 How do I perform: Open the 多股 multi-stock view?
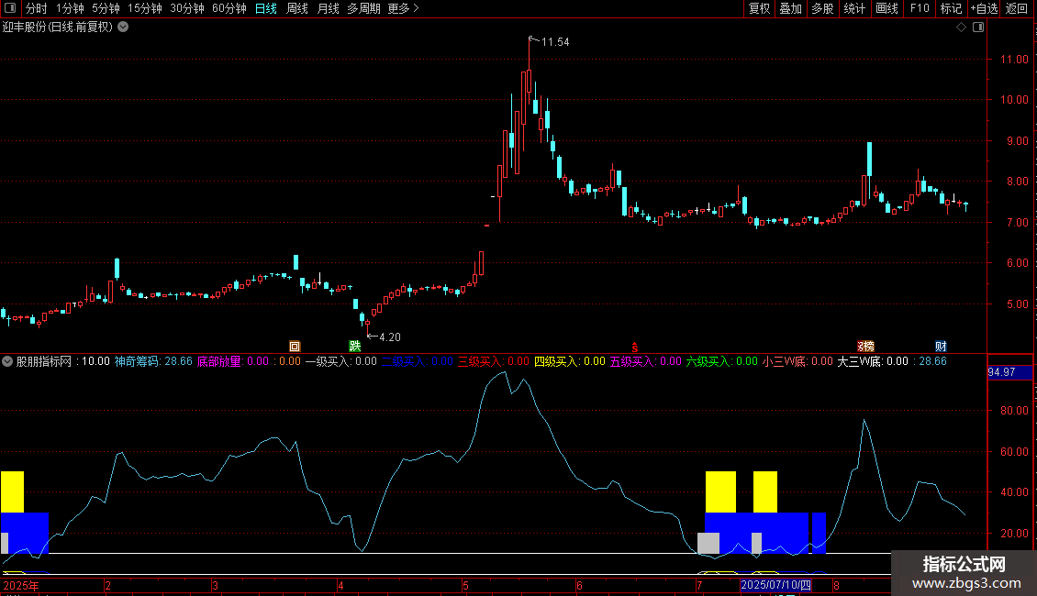[x=822, y=8]
